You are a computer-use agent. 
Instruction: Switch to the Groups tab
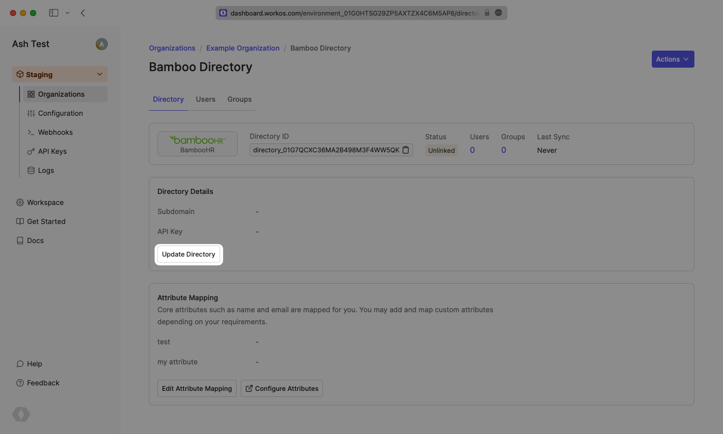coord(239,99)
